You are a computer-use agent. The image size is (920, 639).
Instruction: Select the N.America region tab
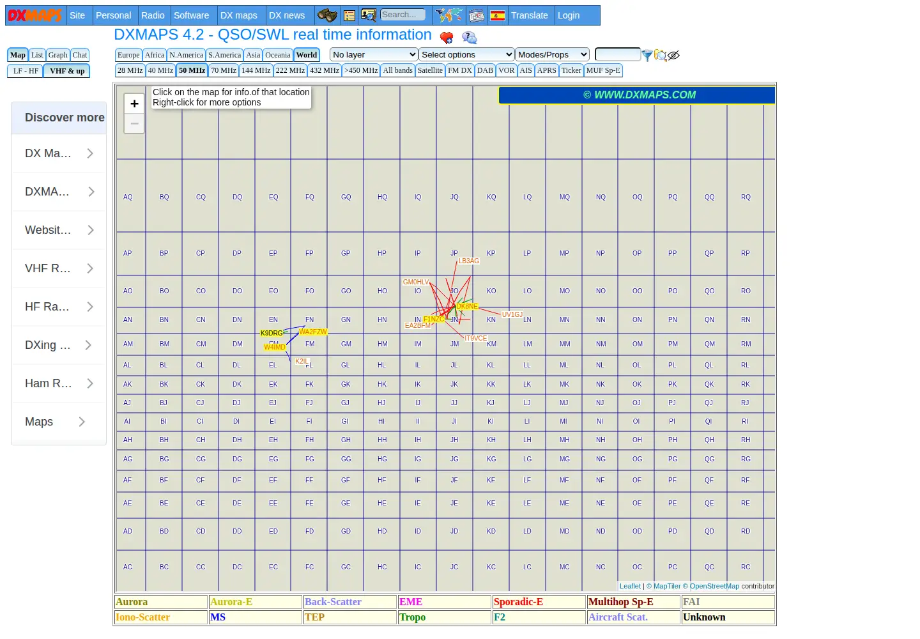[x=186, y=55]
